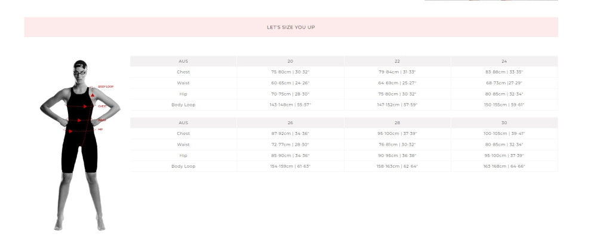The image size is (597, 252).
Task: Click the "LET'S SIZE YOU UP" banner
Action: (291, 27)
